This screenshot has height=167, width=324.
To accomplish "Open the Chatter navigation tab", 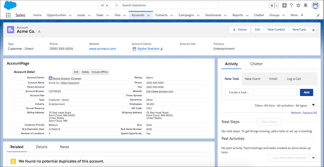I will click(x=259, y=15).
